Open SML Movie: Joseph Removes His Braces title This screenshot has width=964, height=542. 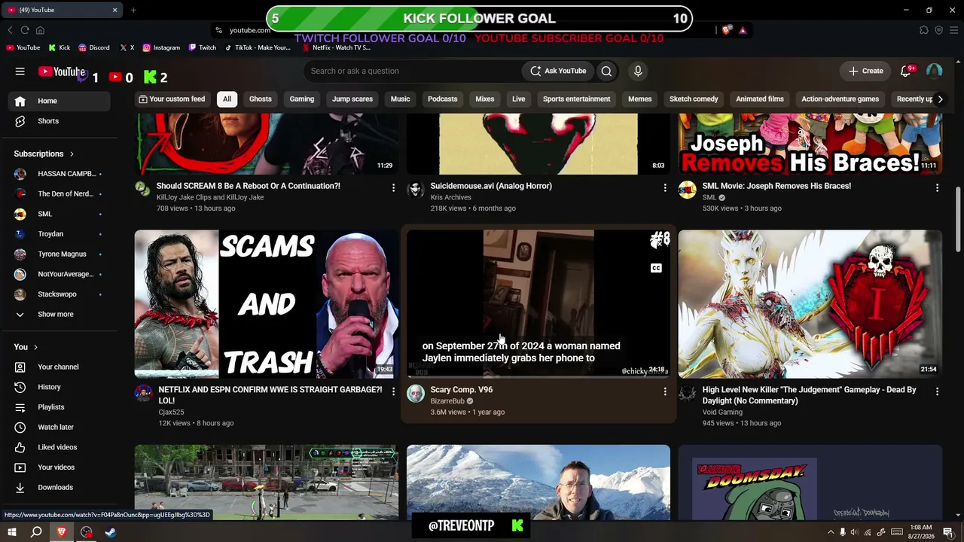point(776,186)
